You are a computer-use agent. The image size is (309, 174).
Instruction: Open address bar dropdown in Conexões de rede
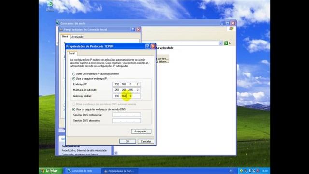(221, 43)
